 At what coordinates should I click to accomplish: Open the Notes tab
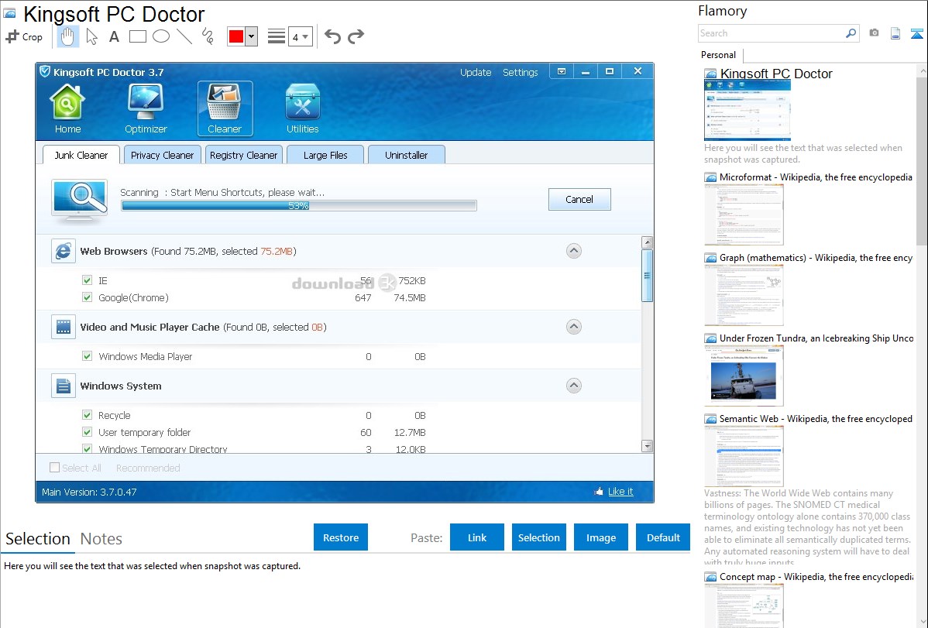point(101,539)
